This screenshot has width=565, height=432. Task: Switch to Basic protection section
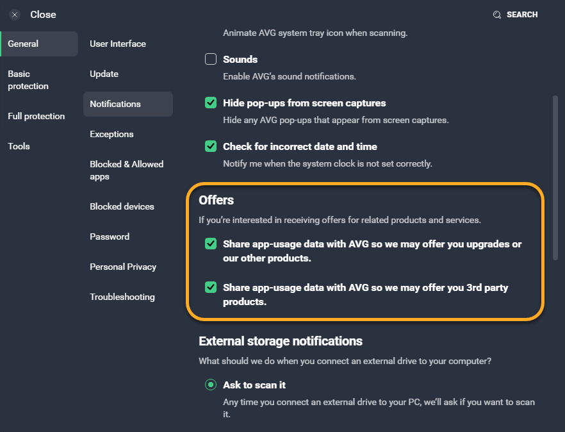pyautogui.click(x=28, y=80)
